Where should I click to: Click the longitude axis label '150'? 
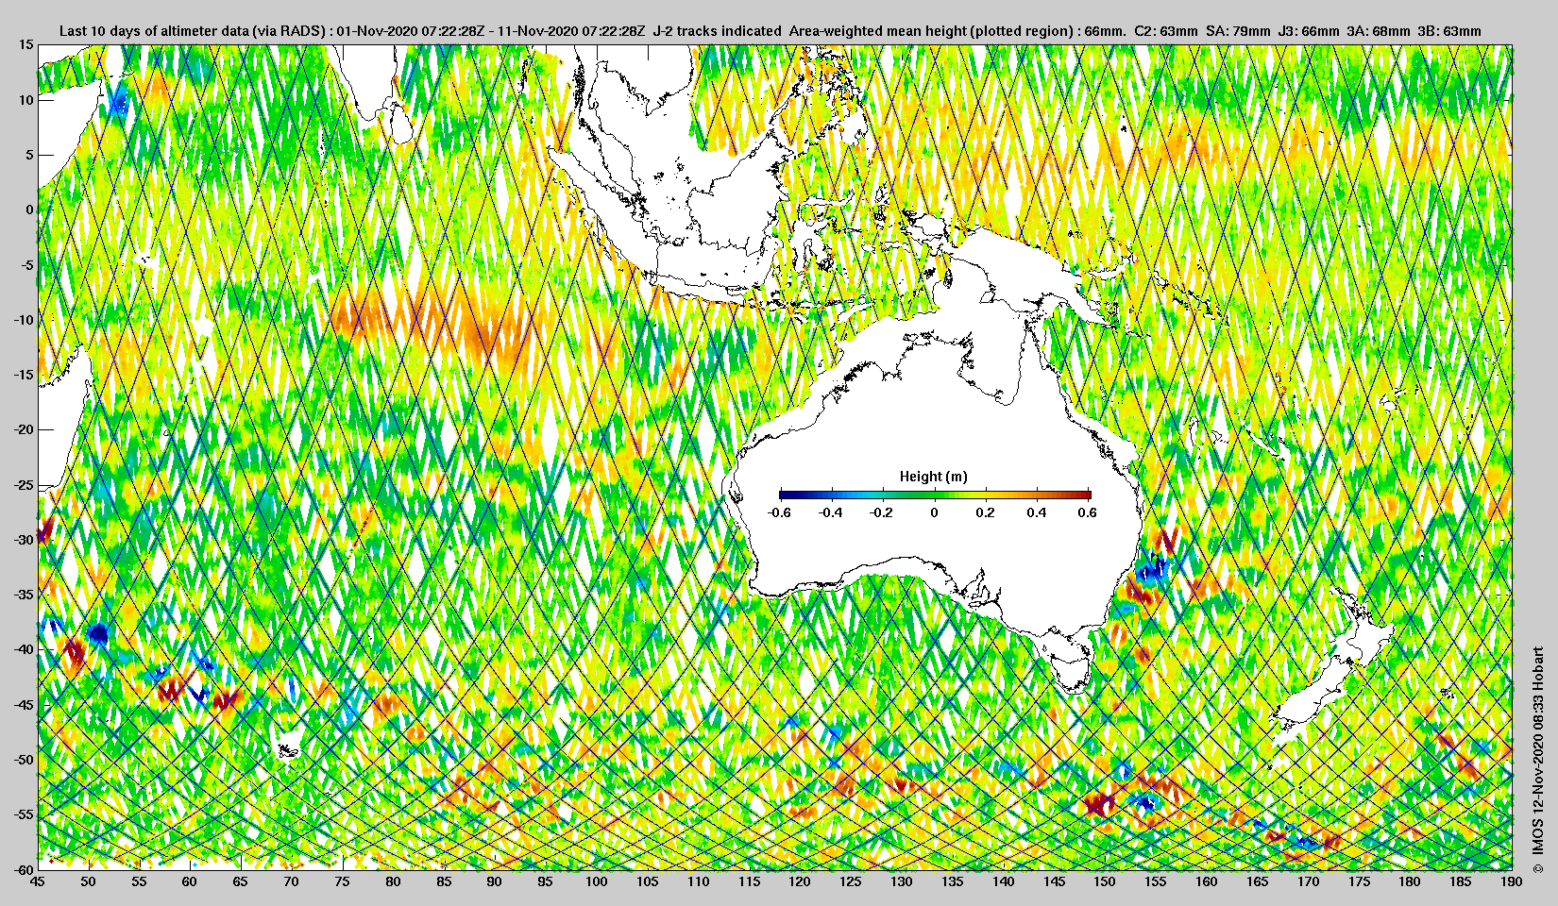1105,881
